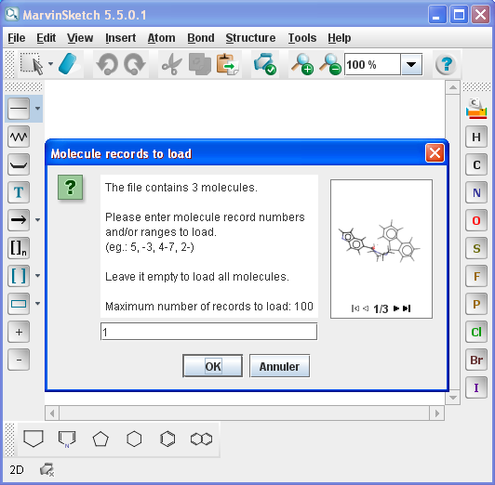Toggle the 2D view mode indicator
Image resolution: width=495 pixels, height=485 pixels.
coord(17,470)
